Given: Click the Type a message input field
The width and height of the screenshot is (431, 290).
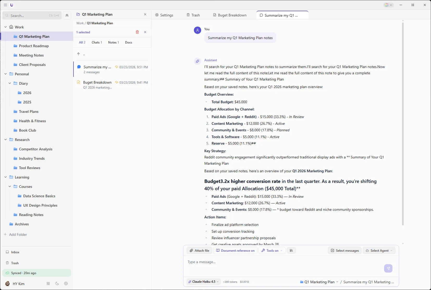Looking at the screenshot, I should (261, 262).
